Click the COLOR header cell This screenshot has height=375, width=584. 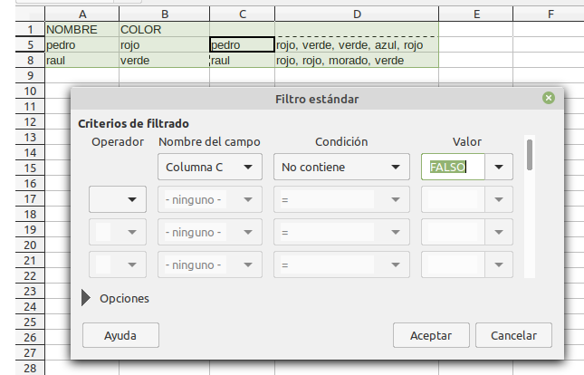[164, 30]
